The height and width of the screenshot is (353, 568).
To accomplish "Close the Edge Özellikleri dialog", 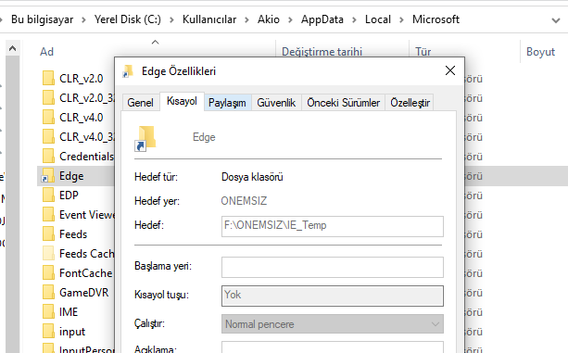I will point(450,70).
